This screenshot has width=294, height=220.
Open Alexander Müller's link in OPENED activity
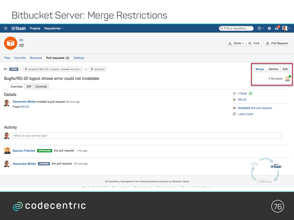(x=24, y=164)
